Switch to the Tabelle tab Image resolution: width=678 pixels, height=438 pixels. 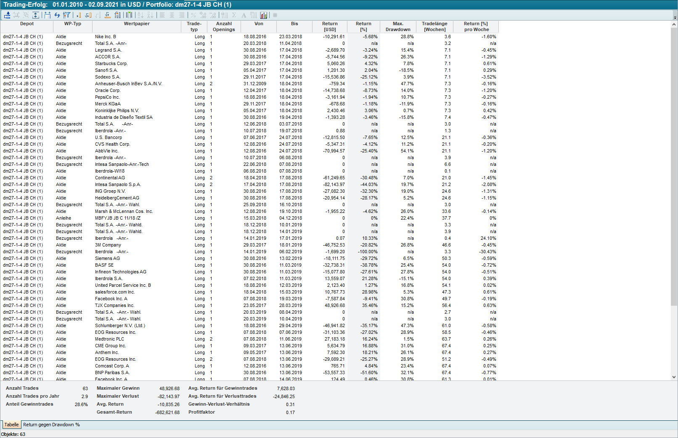click(11, 425)
